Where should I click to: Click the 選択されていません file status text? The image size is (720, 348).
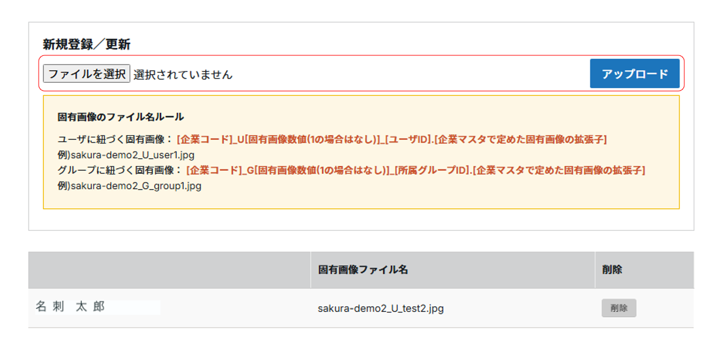[x=183, y=74]
